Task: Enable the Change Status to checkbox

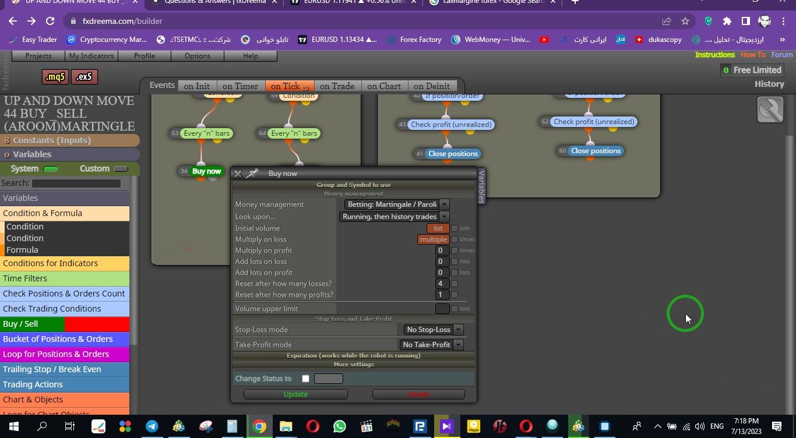Action: (x=305, y=379)
